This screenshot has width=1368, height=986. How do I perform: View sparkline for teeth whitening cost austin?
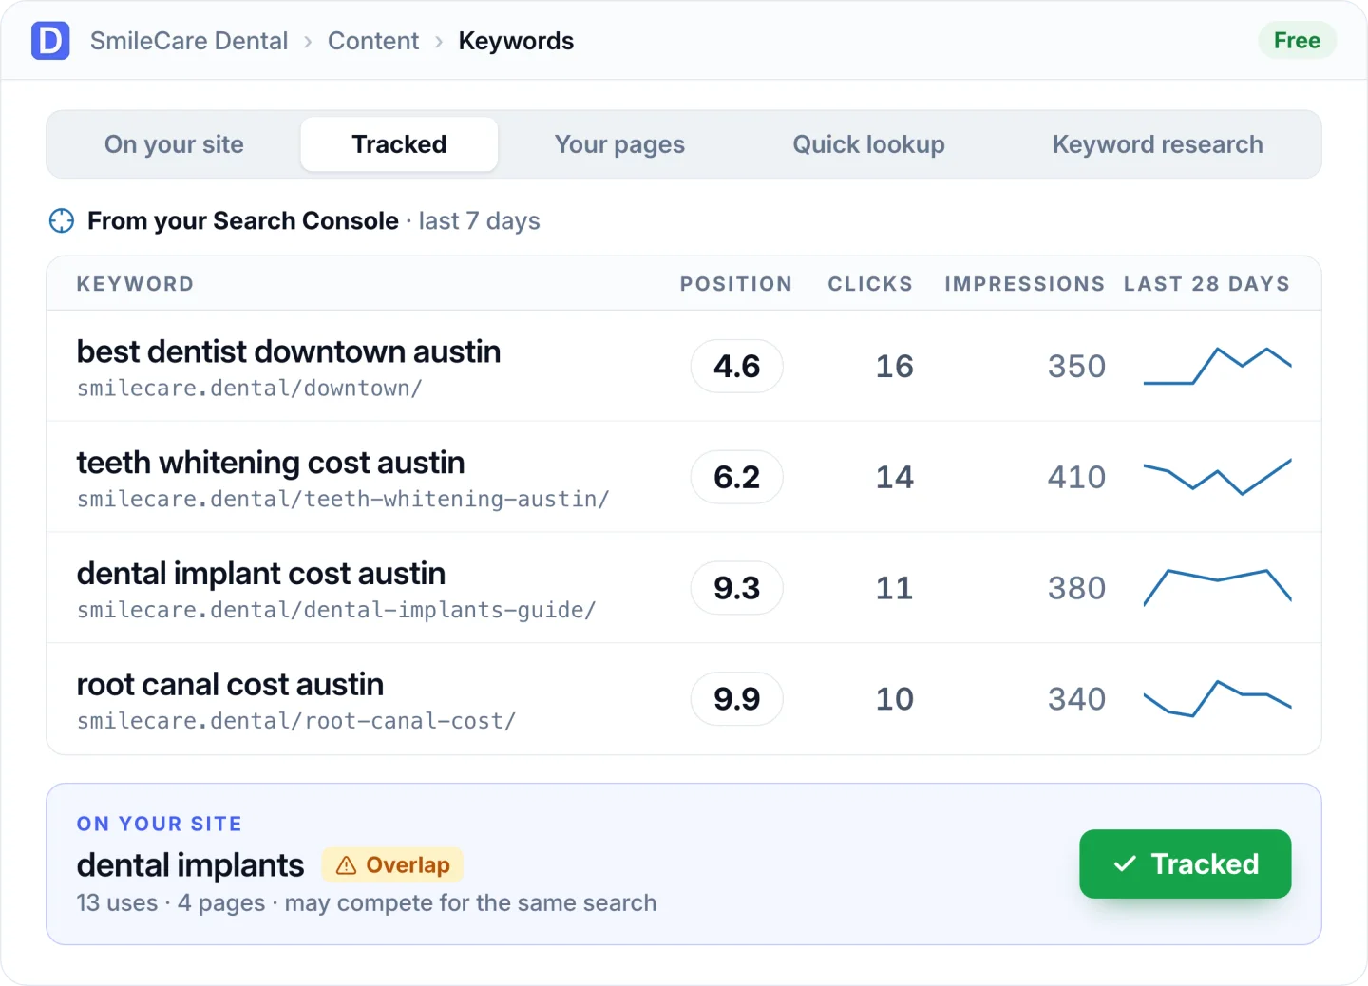tap(1217, 477)
